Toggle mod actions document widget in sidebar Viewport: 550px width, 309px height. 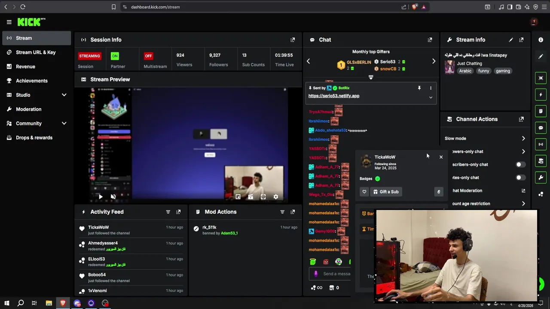pyautogui.click(x=541, y=111)
